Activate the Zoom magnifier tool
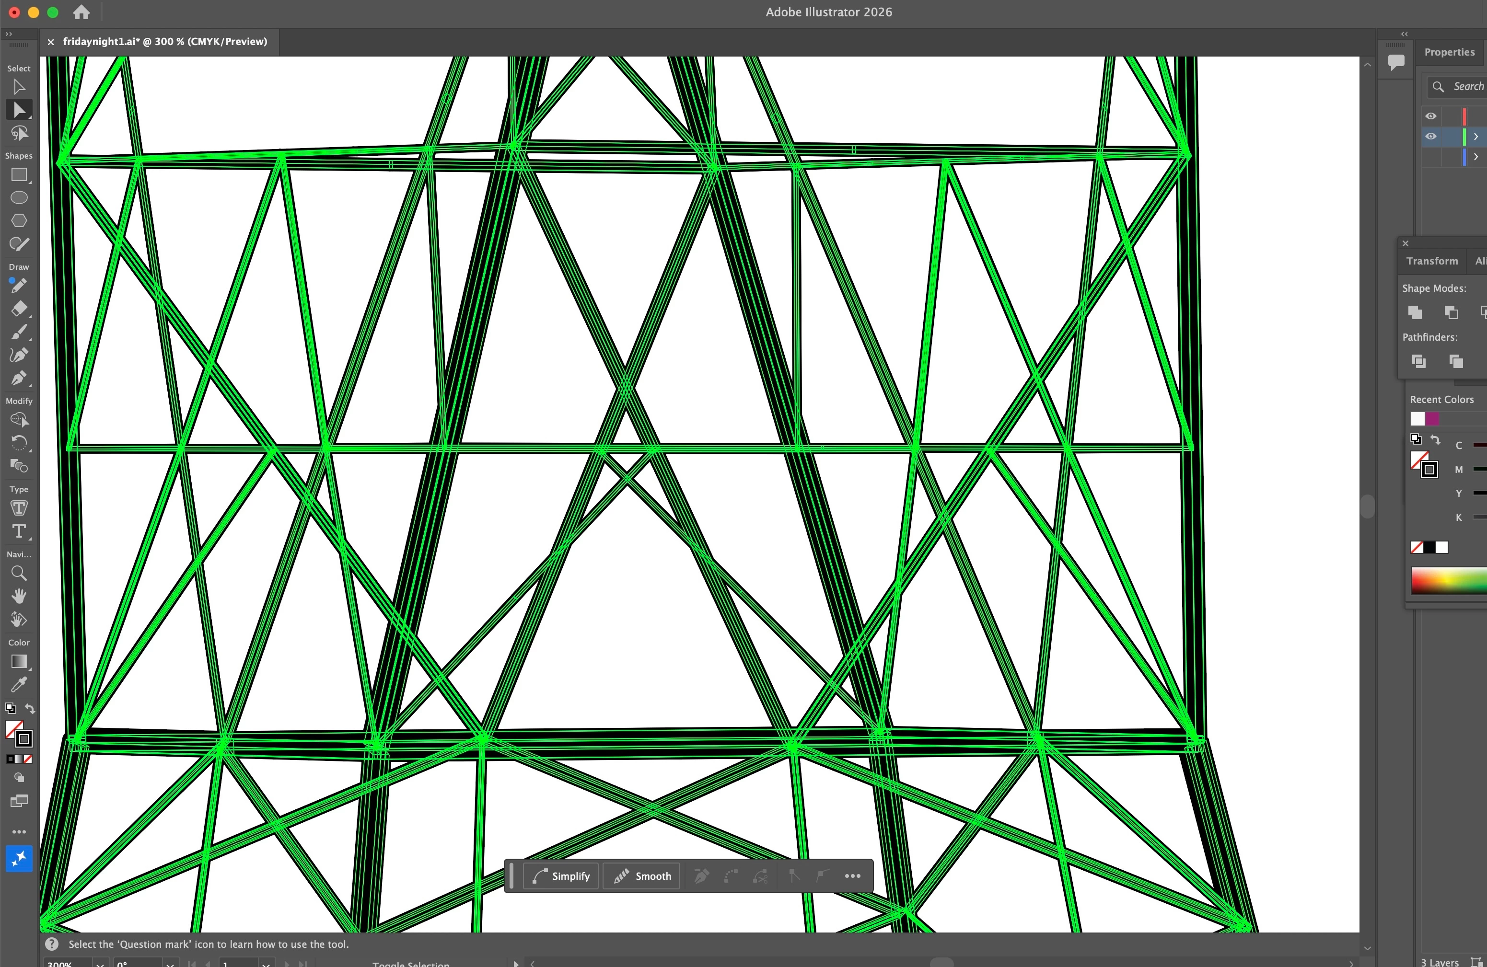The height and width of the screenshot is (967, 1487). (19, 573)
